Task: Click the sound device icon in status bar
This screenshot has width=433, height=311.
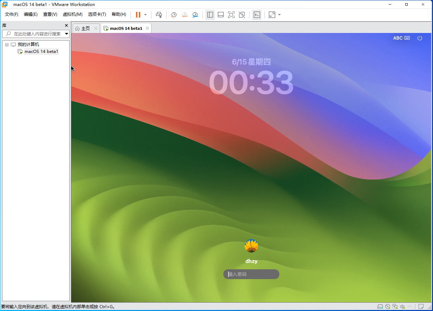Action: point(402,306)
